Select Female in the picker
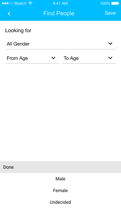This screenshot has height=208, width=121. click(x=60, y=190)
